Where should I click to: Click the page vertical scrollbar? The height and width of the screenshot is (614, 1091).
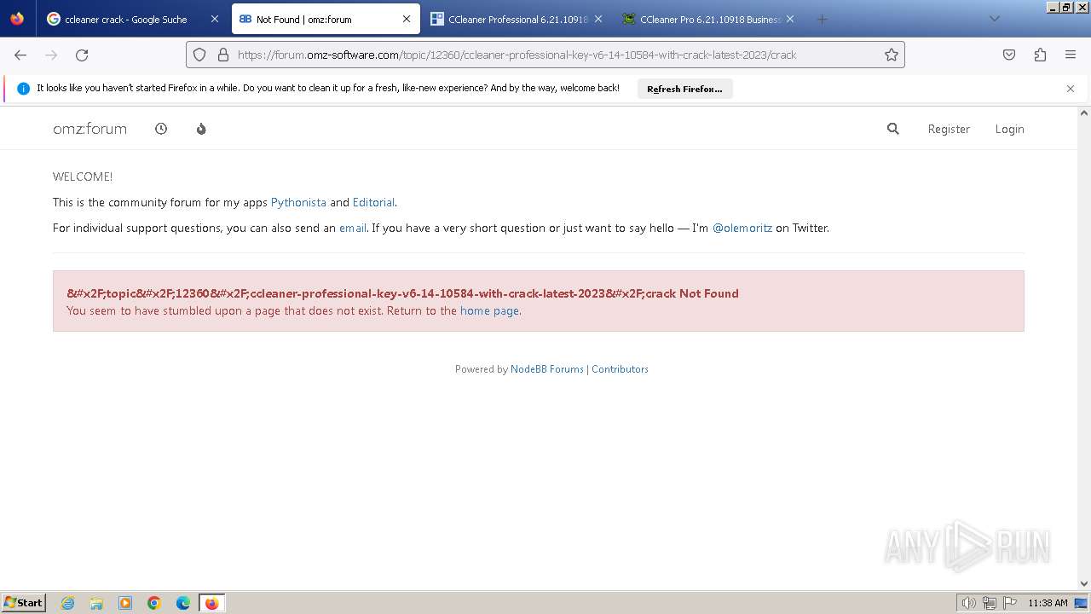1084,348
